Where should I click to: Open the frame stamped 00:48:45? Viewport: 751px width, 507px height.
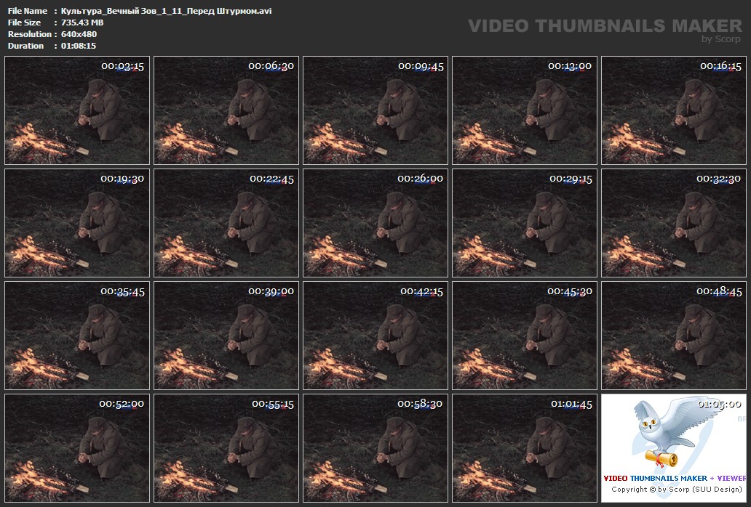674,336
